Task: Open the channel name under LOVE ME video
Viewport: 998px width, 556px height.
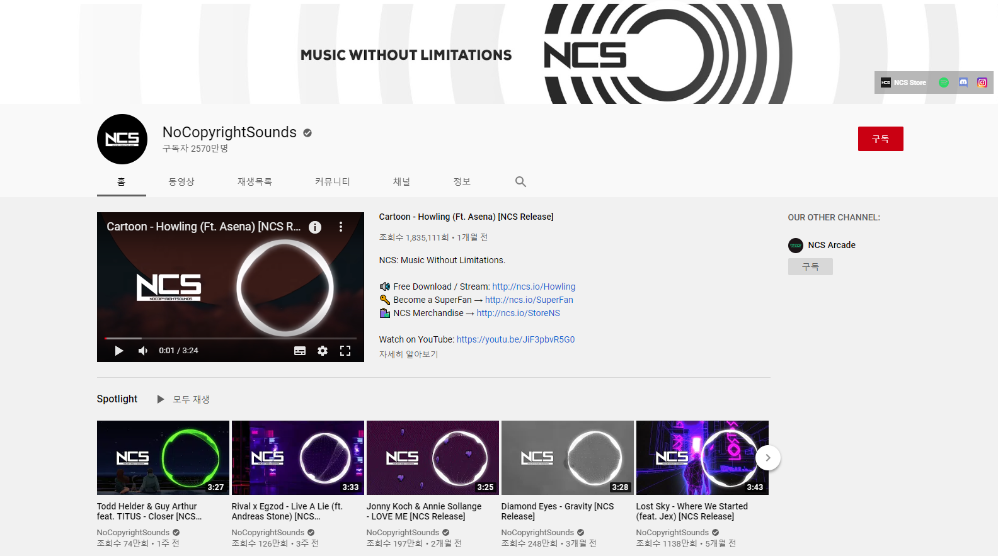Action: 403,533
